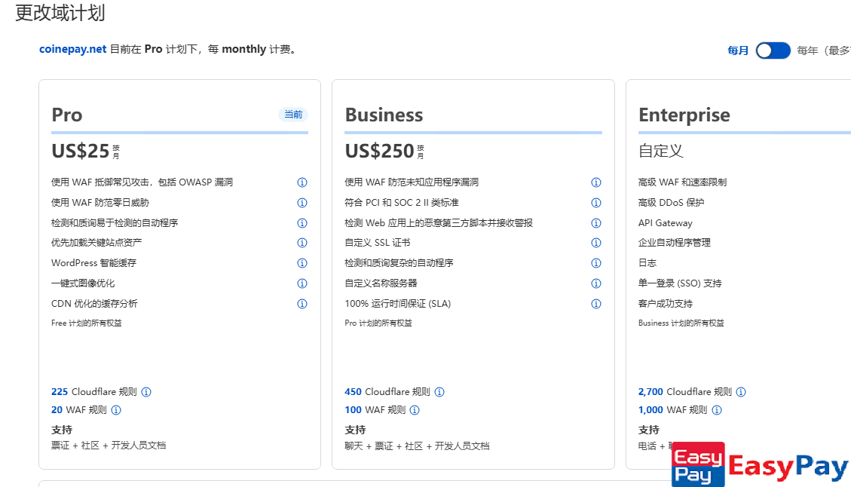The height and width of the screenshot is (487, 851).
Task: Open info icon next to 100 WAF 规则
Action: click(415, 410)
